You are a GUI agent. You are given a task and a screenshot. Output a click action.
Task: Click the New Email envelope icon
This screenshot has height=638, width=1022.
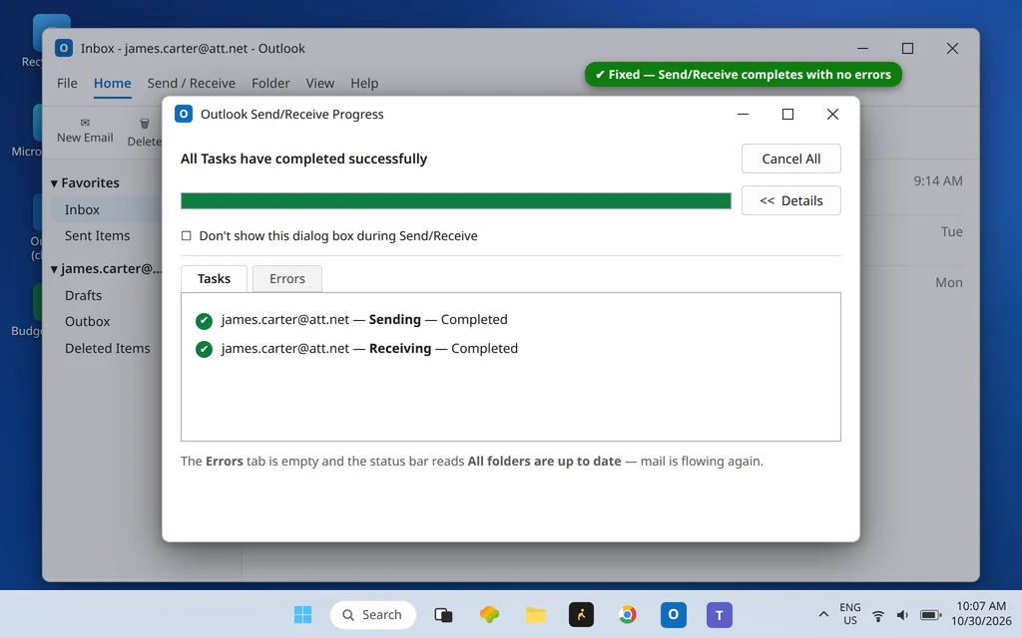coord(85,123)
